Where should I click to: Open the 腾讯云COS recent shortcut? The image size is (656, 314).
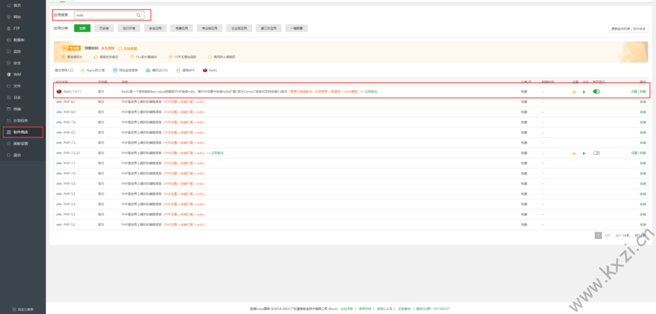pos(157,70)
